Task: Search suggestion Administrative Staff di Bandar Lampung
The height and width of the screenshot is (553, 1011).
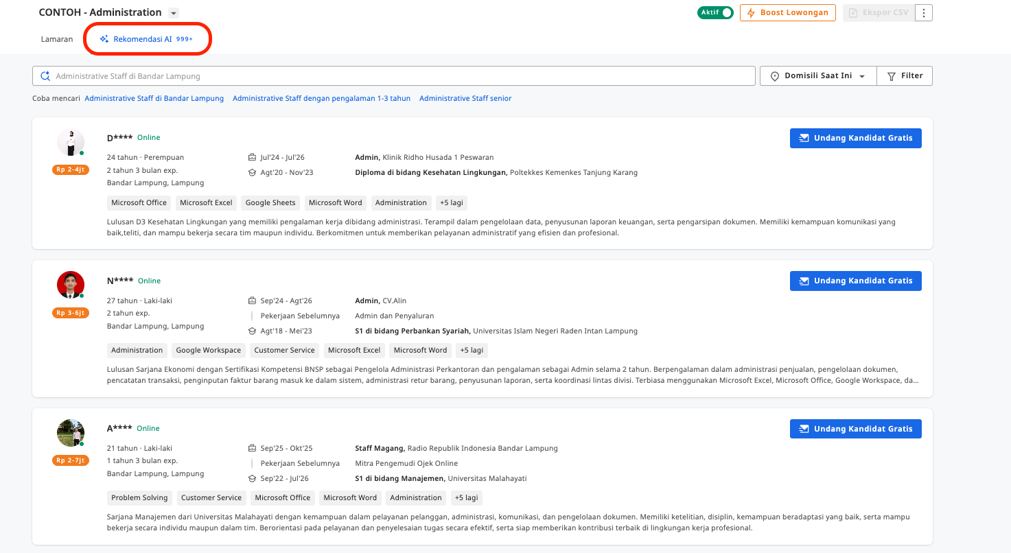Action: click(154, 98)
